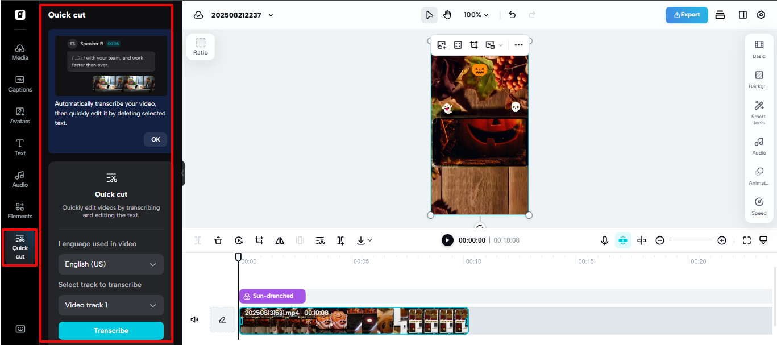Open the settings hexagon icon

coord(761,15)
